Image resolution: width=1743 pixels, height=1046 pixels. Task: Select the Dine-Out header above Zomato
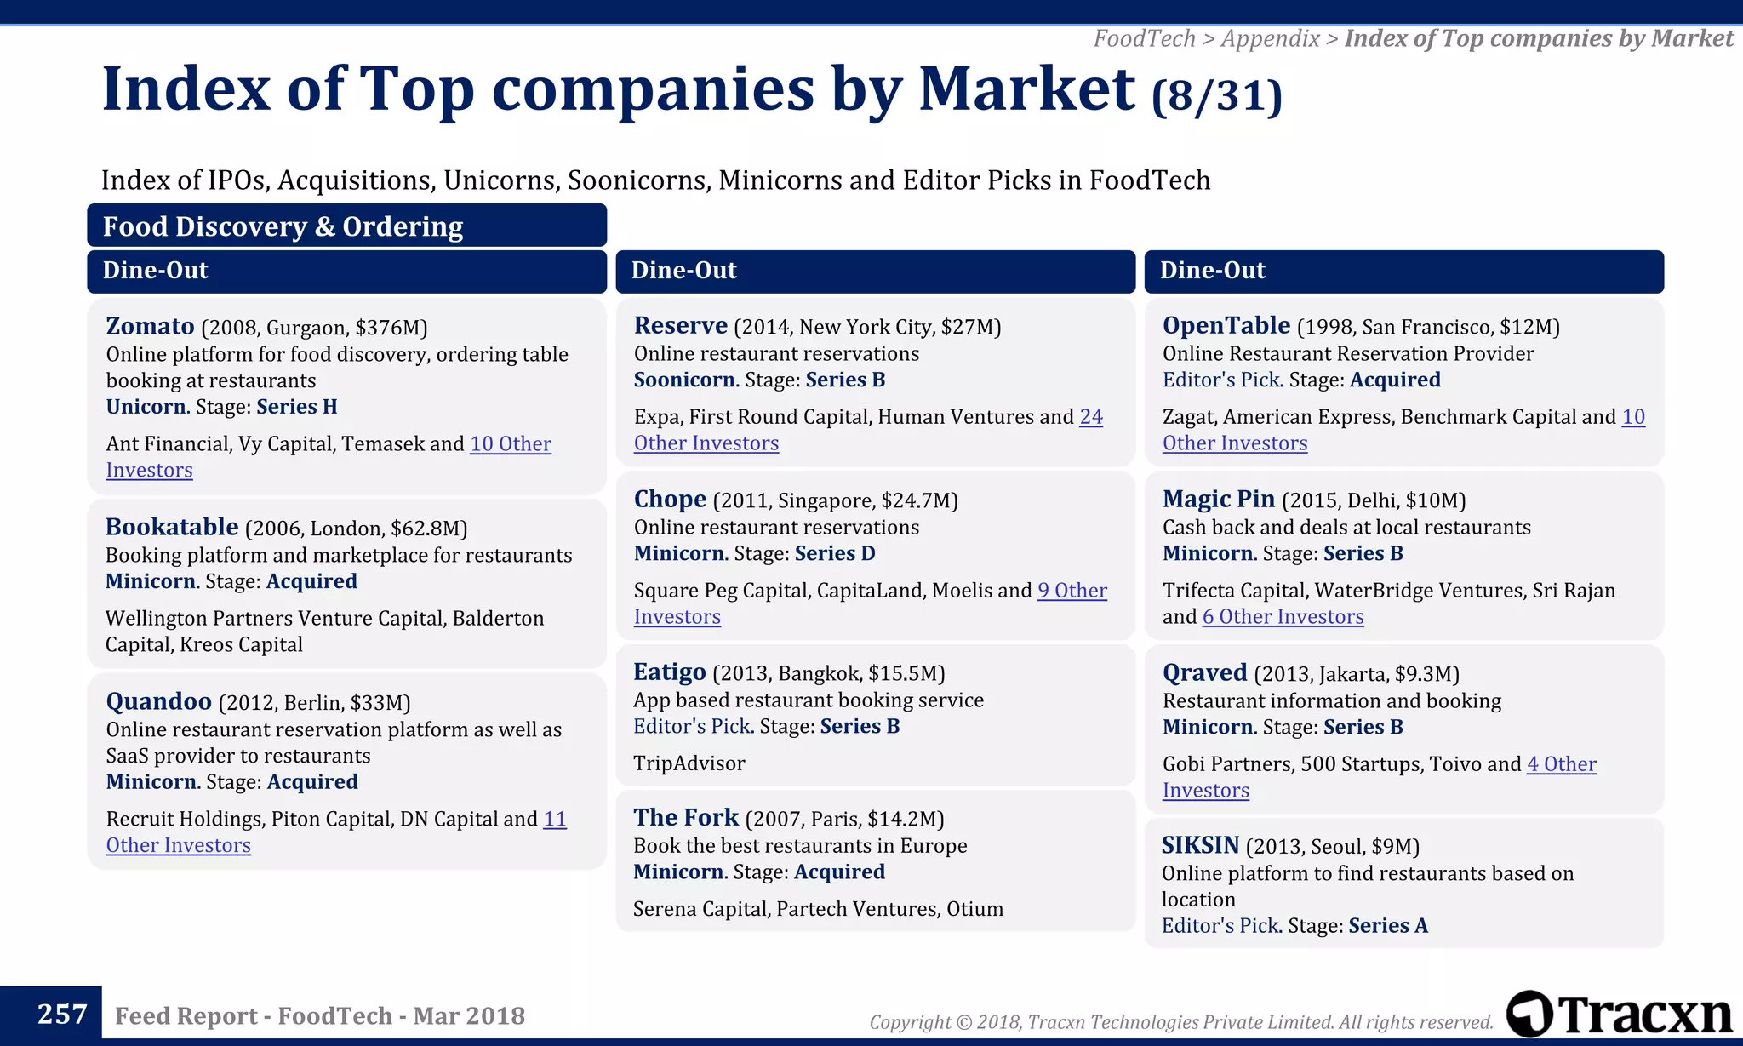[346, 271]
